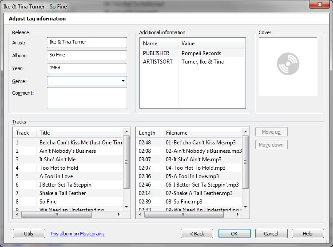Confirm tags with the OK button
Viewport: 333px width, 247px height.
(234, 234)
